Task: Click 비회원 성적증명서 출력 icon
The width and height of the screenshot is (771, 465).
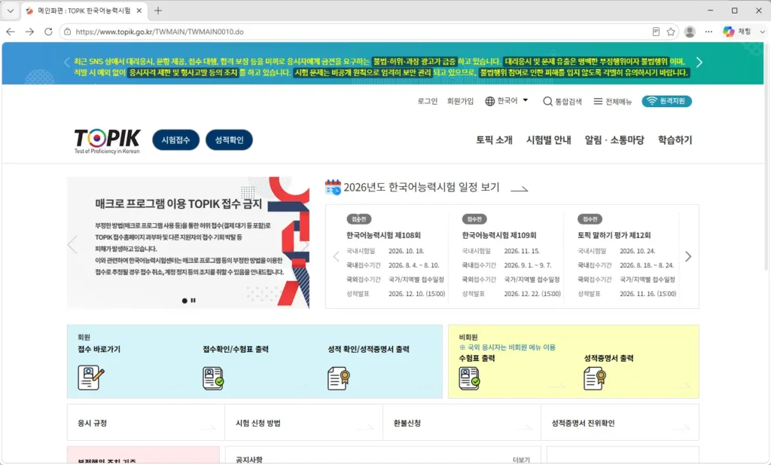Action: pos(595,378)
